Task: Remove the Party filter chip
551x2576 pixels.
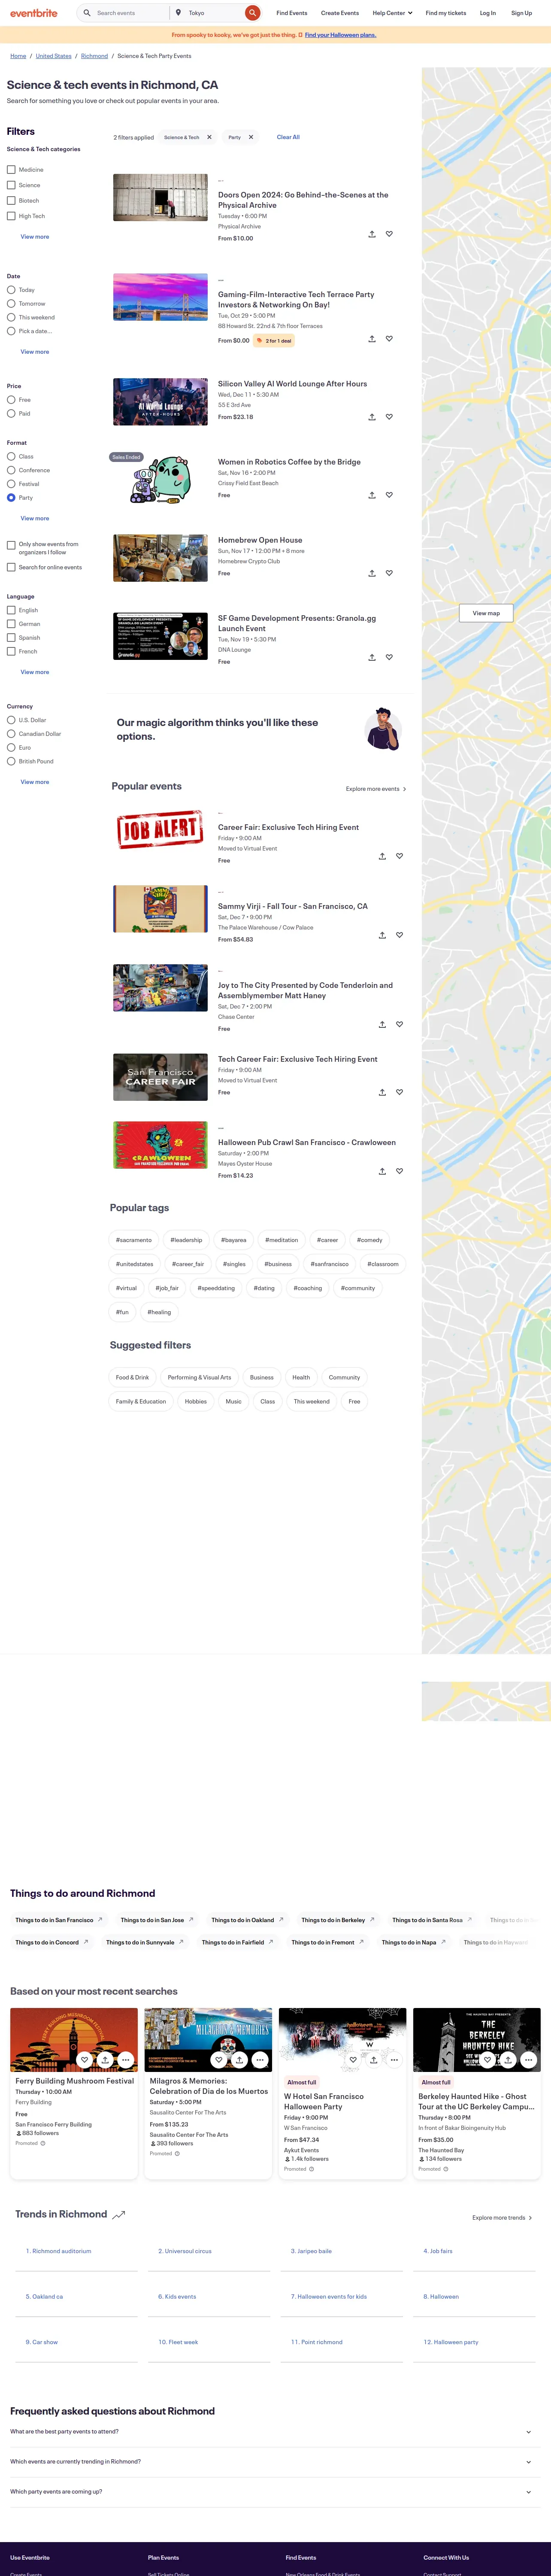Action: coord(251,137)
